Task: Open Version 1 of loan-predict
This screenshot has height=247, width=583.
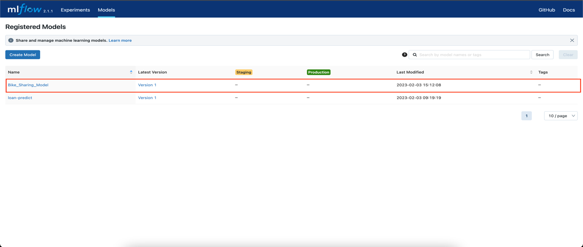Action: pyautogui.click(x=147, y=98)
